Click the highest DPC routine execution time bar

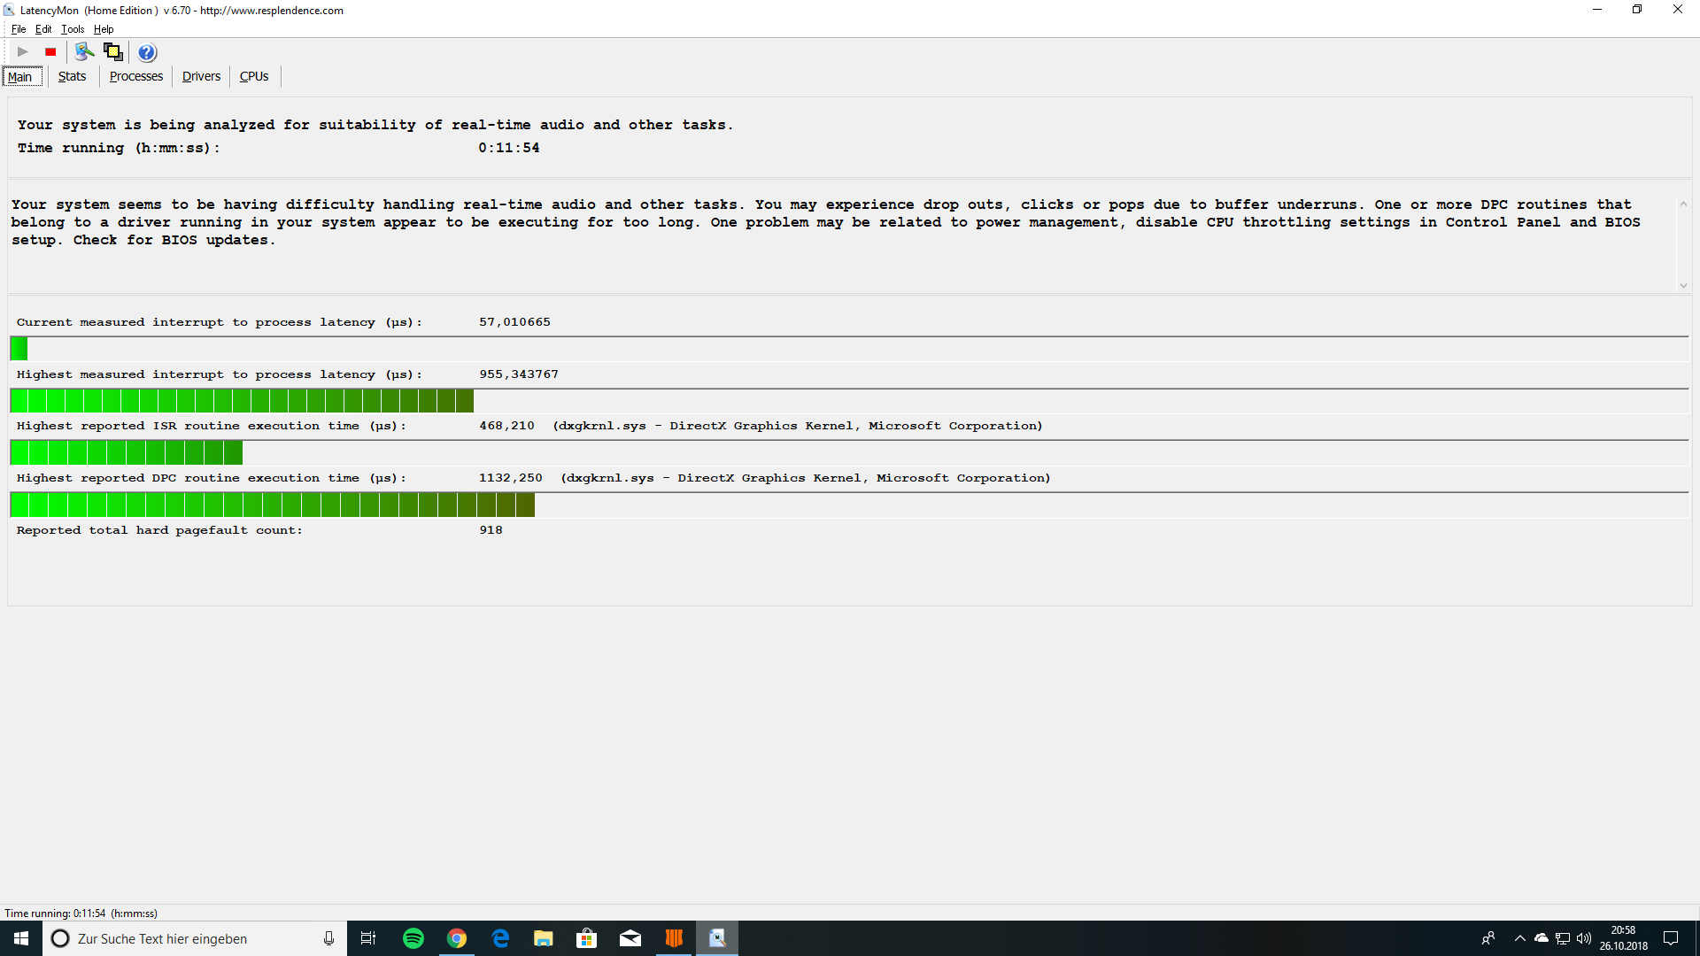coord(272,505)
